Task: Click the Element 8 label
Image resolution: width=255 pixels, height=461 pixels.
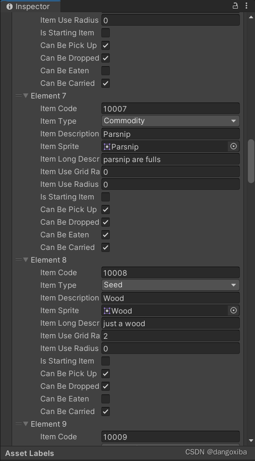Action: (48, 260)
